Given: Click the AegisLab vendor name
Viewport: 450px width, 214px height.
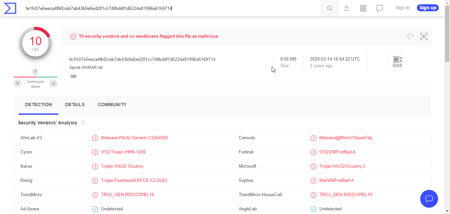Looking at the screenshot, I should [x=248, y=209].
